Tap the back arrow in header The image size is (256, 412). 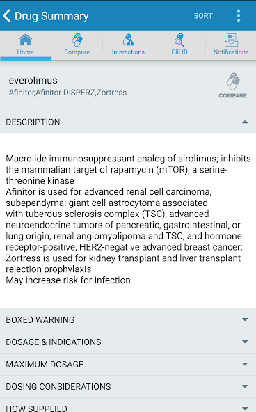pos(6,16)
